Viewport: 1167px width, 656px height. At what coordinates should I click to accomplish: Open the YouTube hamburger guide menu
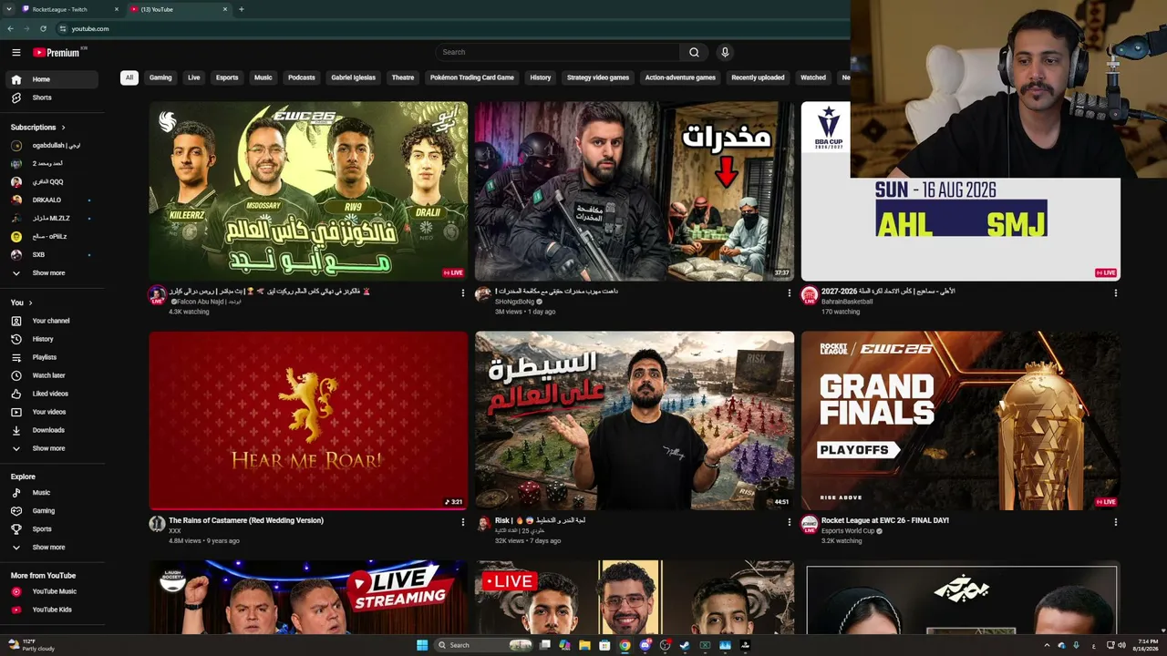click(15, 53)
